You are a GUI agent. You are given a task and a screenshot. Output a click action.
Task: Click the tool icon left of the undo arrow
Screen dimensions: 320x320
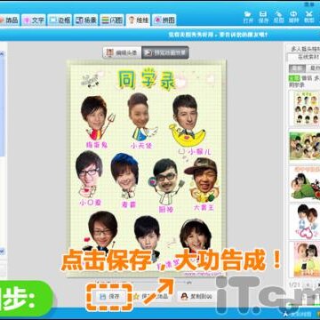tap(278, 17)
